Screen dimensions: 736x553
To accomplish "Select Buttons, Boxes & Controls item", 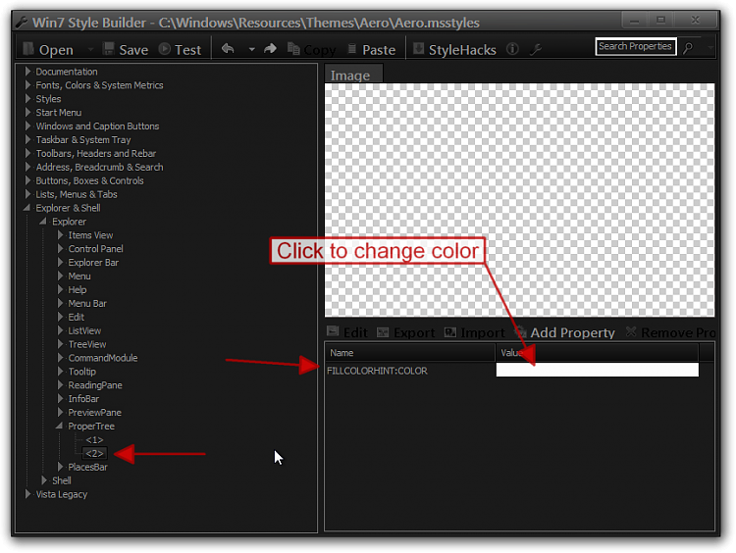I will click(89, 180).
